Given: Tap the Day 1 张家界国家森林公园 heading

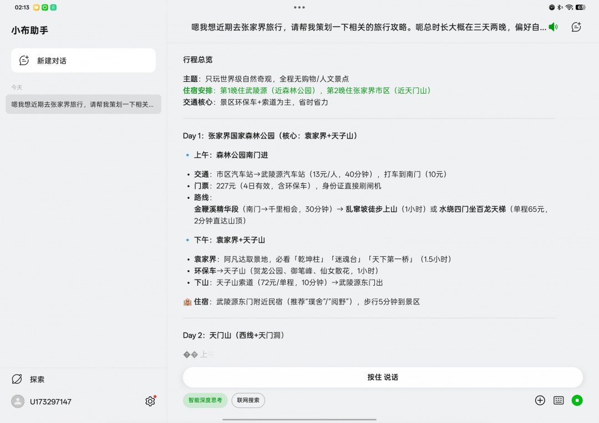Looking at the screenshot, I should tap(270, 136).
